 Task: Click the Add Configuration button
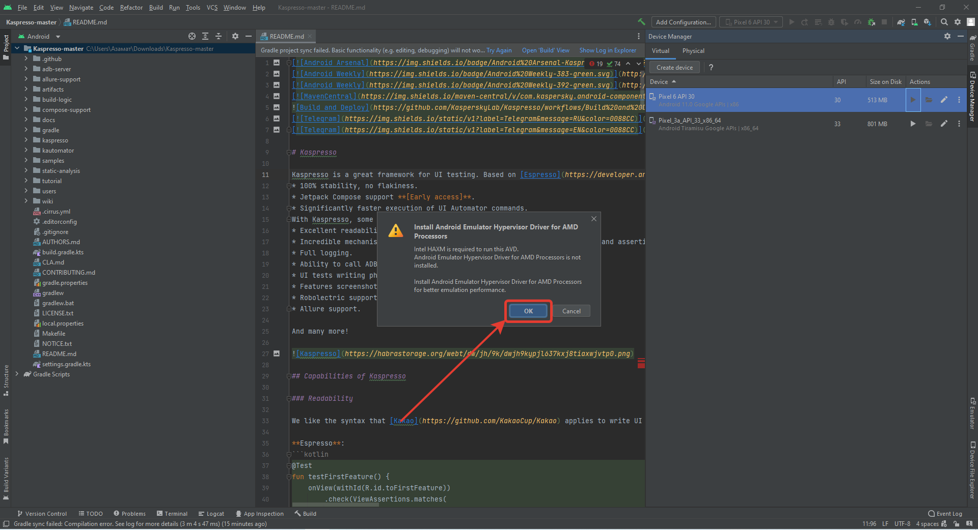click(683, 22)
